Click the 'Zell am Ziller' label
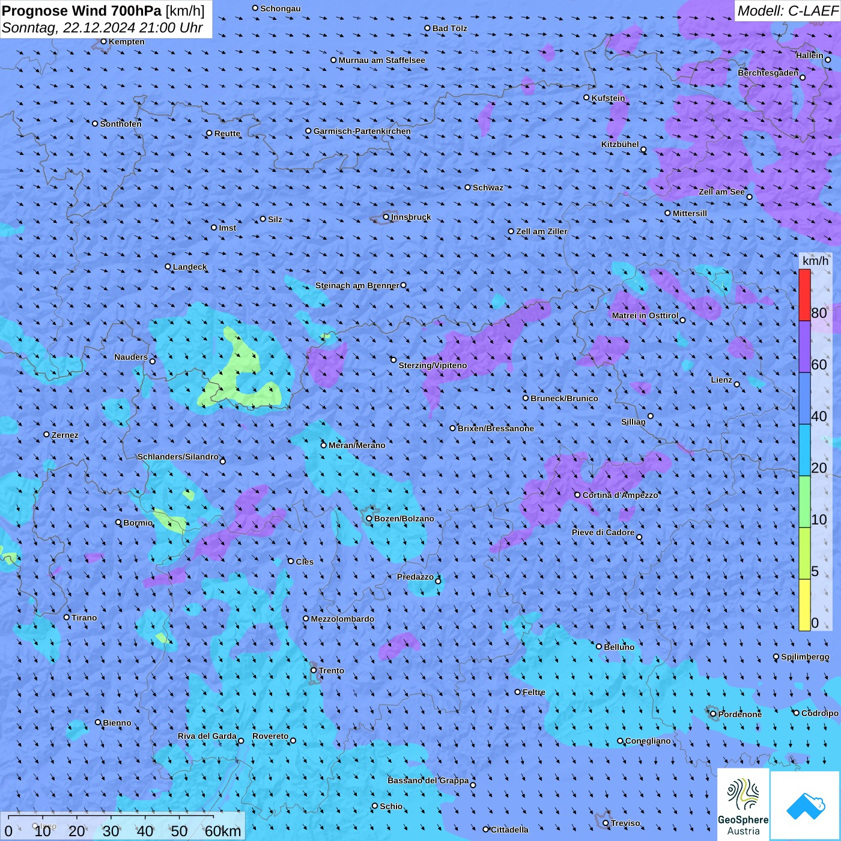The image size is (841, 841). pyautogui.click(x=542, y=231)
